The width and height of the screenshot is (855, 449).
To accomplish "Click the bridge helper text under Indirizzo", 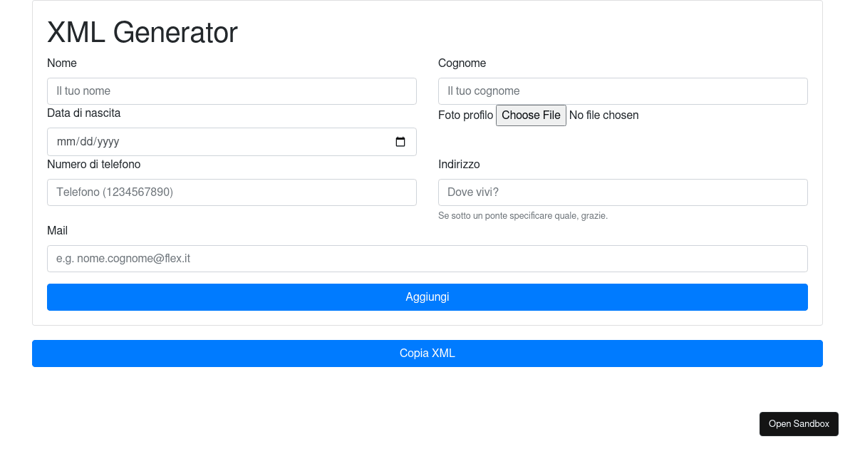I will (523, 216).
